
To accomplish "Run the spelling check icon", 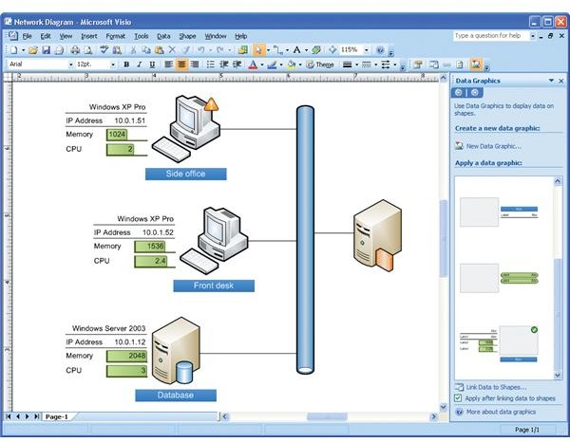I will click(x=104, y=50).
